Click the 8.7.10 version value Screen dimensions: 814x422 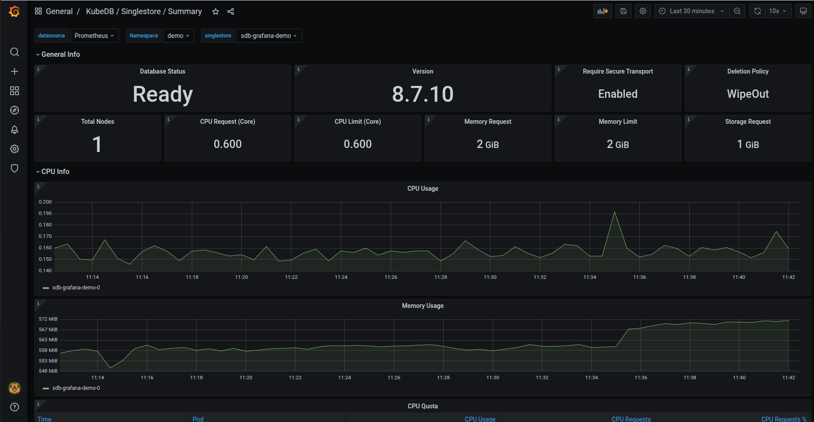[423, 94]
